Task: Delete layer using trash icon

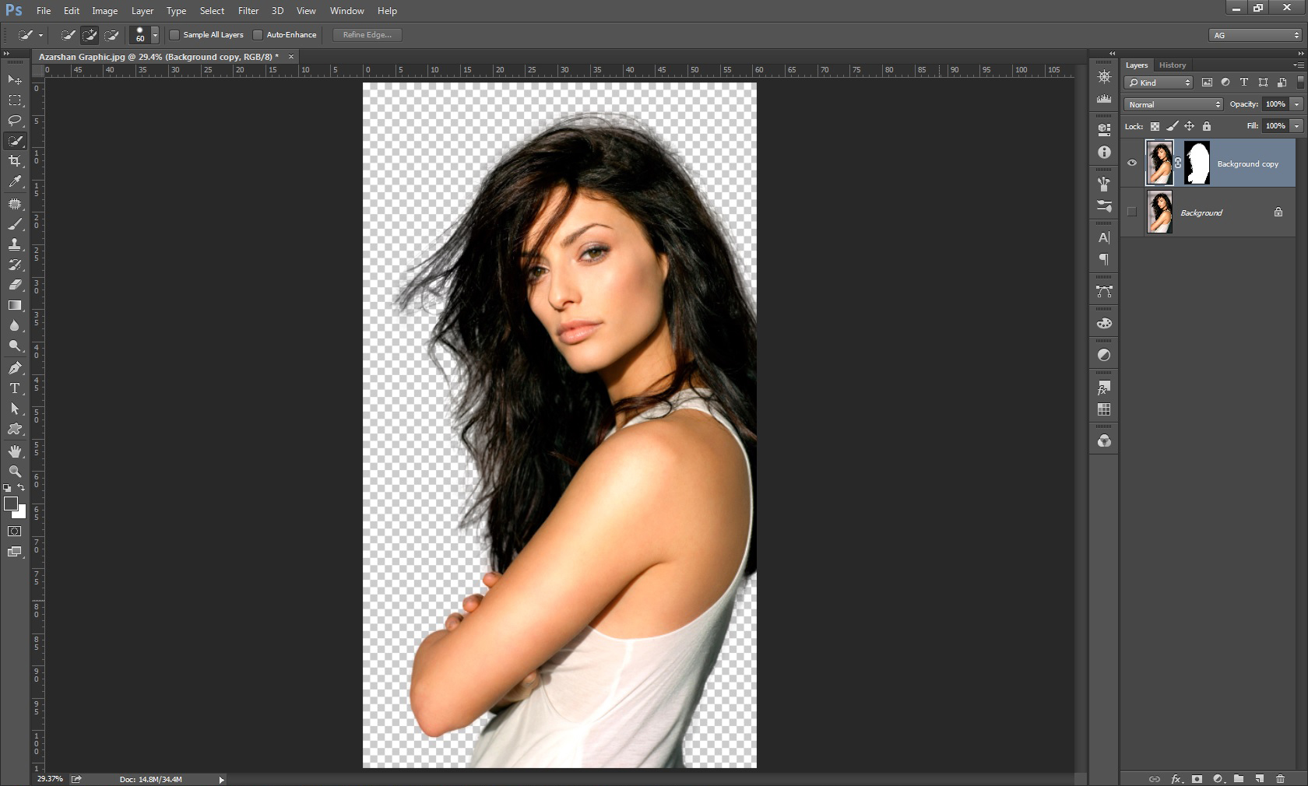Action: [1281, 778]
